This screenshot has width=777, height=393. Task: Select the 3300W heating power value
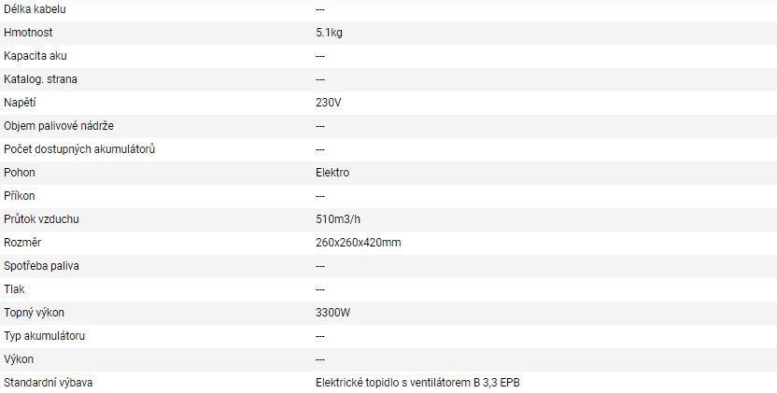tap(333, 313)
